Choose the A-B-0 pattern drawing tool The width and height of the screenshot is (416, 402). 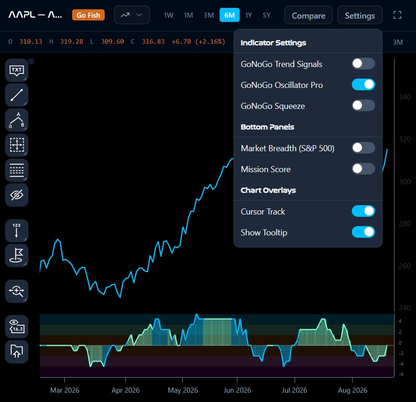(17, 120)
